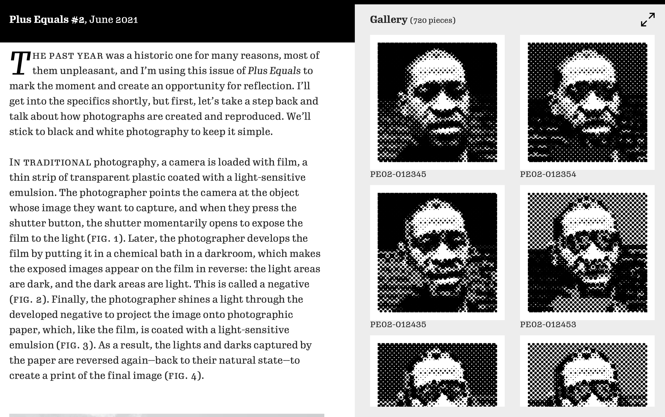Click the PE02-012453 caption label
The width and height of the screenshot is (665, 417).
548,324
